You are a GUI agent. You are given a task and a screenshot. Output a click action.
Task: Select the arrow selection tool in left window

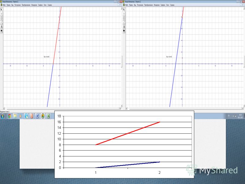coord(2,10)
